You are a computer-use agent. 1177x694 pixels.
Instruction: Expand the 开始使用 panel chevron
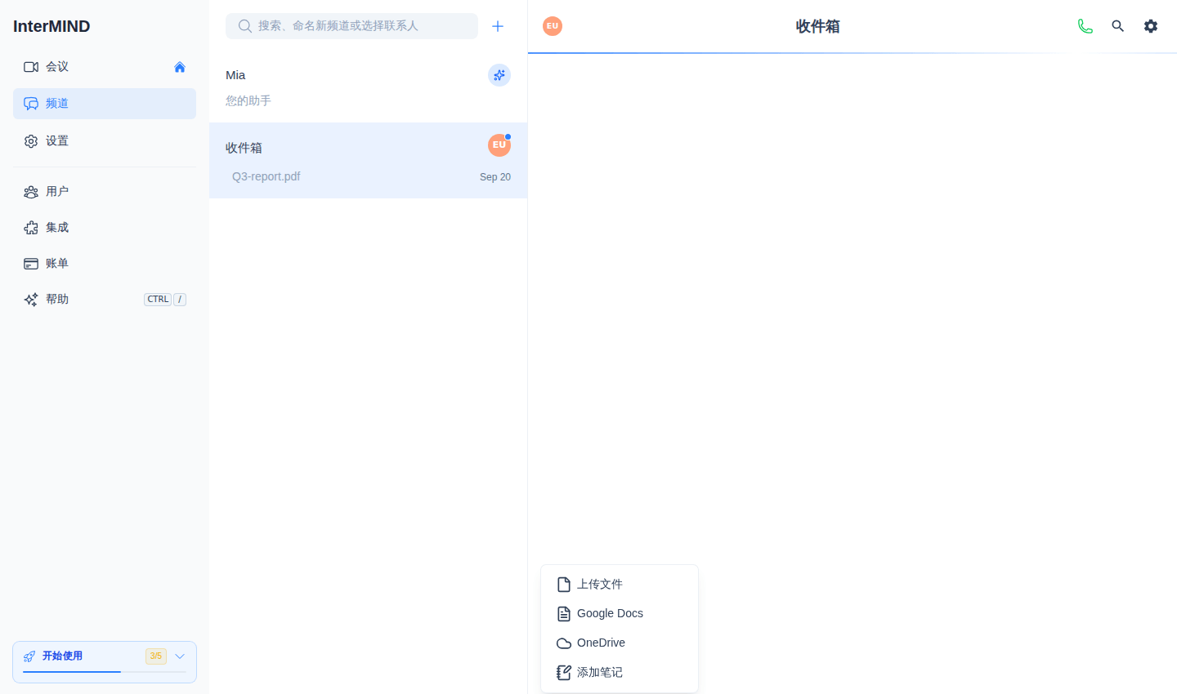[180, 656]
